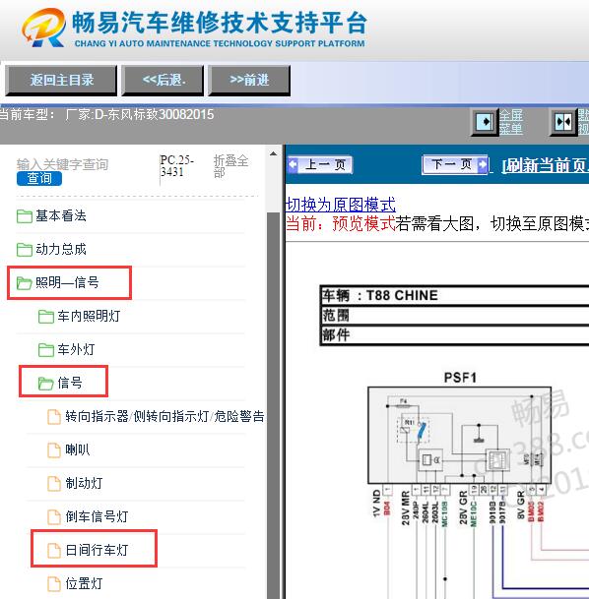Image resolution: width=589 pixels, height=599 pixels.
Task: Open 转向指示器/侧转向指示灯/危险警告 document
Action: (x=164, y=416)
